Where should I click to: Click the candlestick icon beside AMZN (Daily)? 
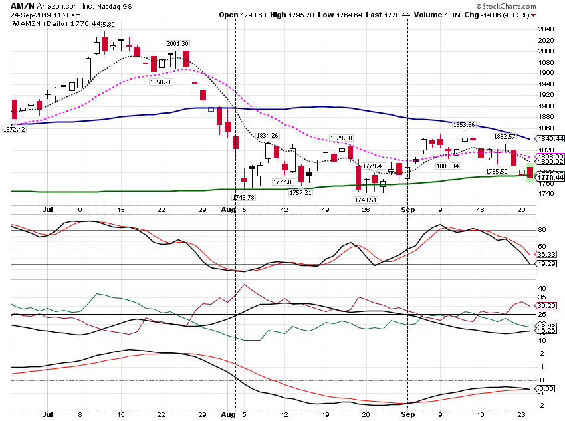click(15, 24)
